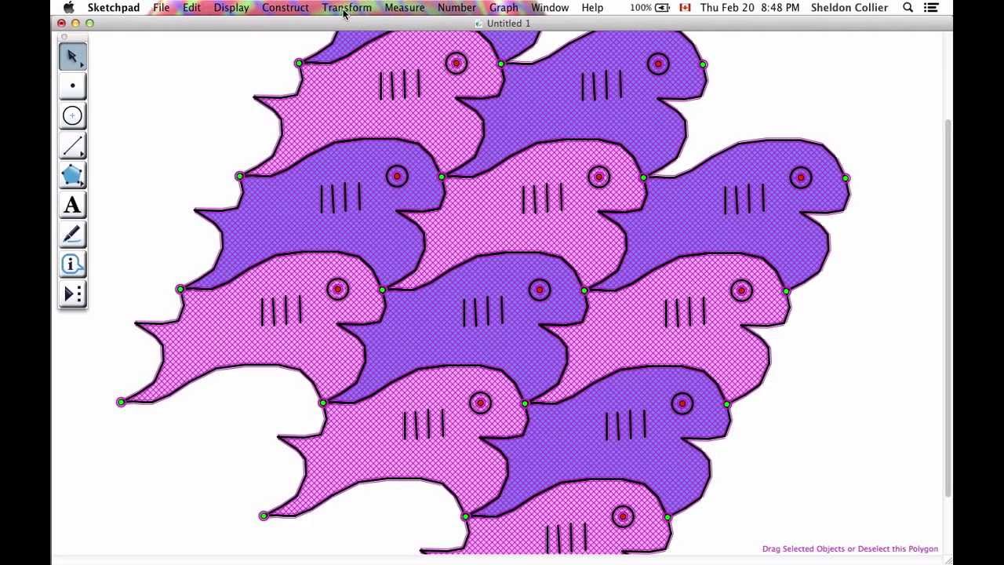
Task: Open the Number menu
Action: pyautogui.click(x=457, y=8)
